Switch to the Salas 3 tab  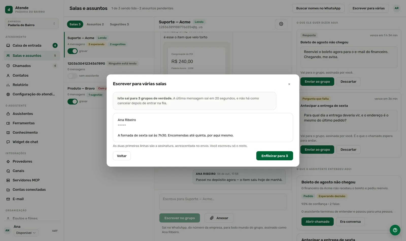pos(75,24)
